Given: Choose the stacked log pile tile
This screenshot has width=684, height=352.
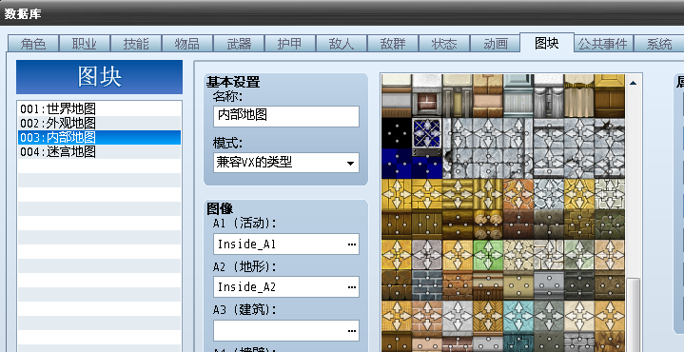Looking at the screenshot, I should pyautogui.click(x=488, y=225).
